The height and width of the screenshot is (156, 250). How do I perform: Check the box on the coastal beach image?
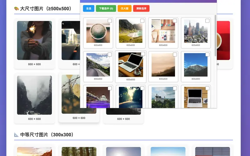(142, 21)
